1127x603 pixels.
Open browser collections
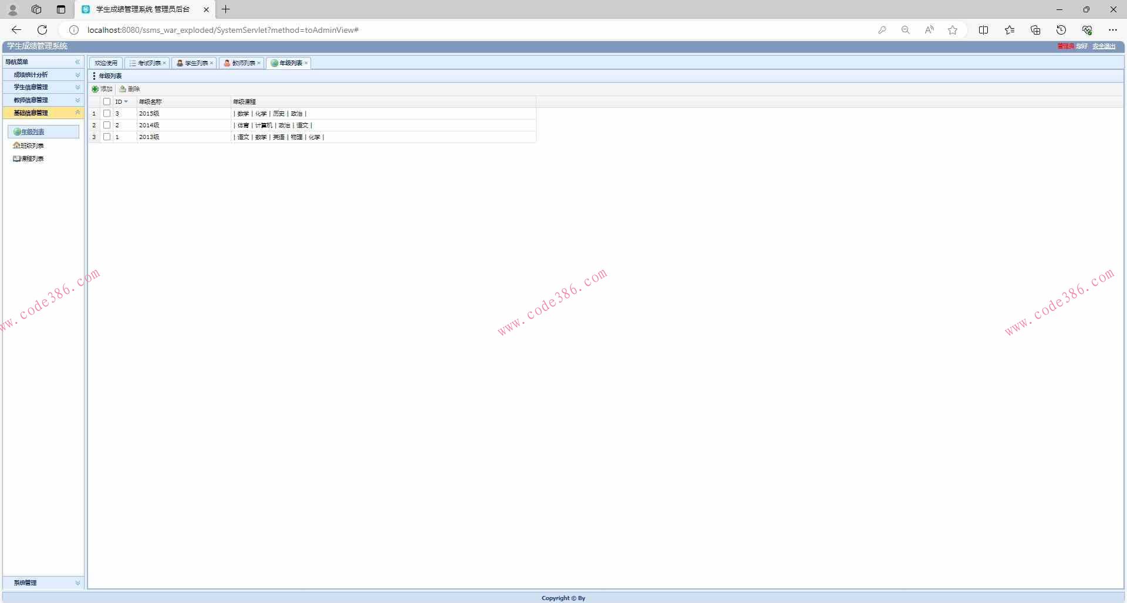click(x=1035, y=30)
